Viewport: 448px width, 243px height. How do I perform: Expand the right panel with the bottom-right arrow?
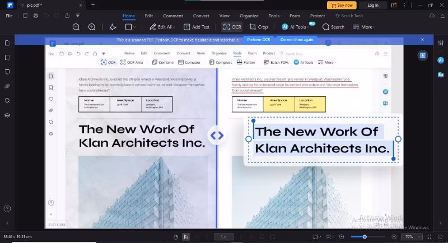click(x=441, y=223)
